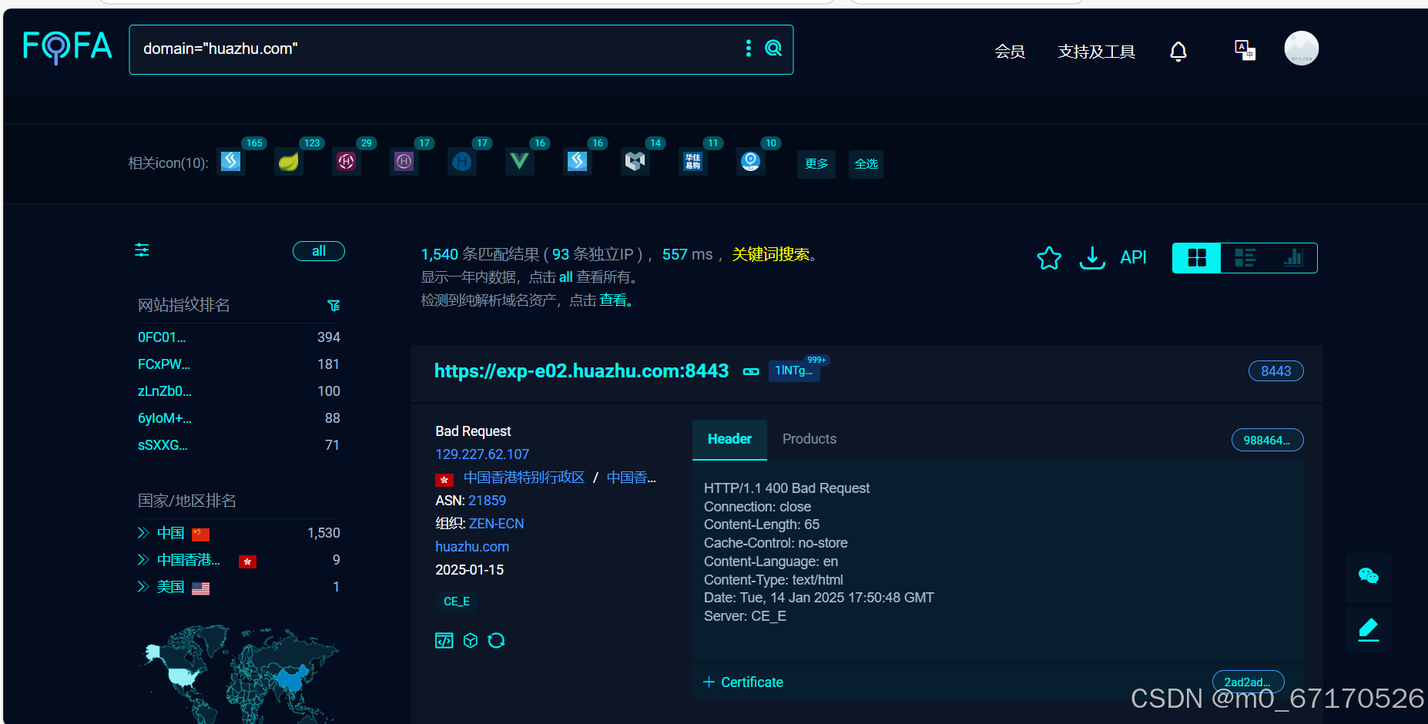This screenshot has height=724, width=1428.
Task: Switch to the Header tab
Action: (729, 439)
